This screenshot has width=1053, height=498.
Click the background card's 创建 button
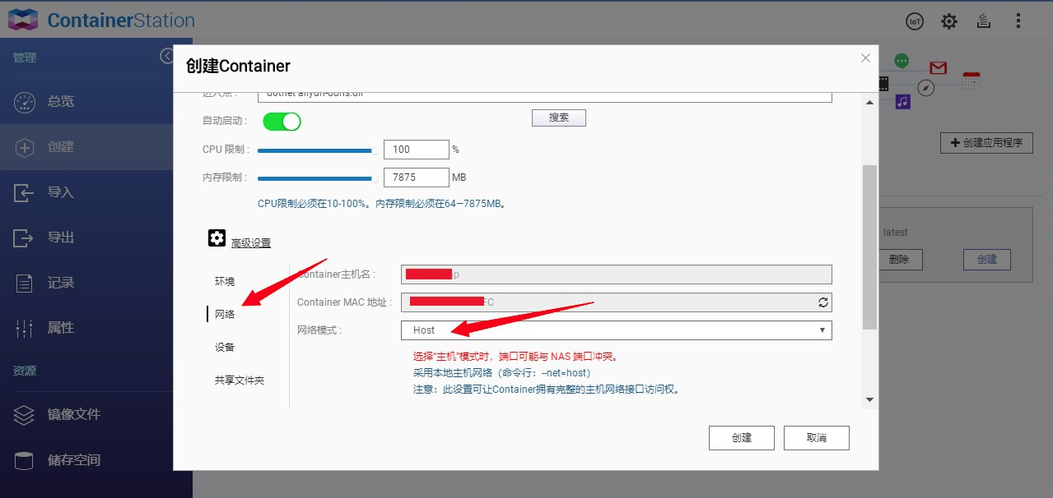(x=987, y=260)
